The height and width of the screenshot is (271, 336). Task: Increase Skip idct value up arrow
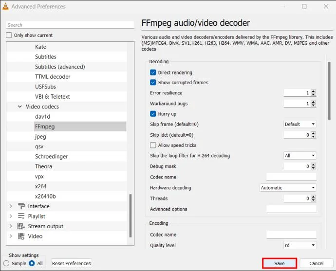point(313,133)
